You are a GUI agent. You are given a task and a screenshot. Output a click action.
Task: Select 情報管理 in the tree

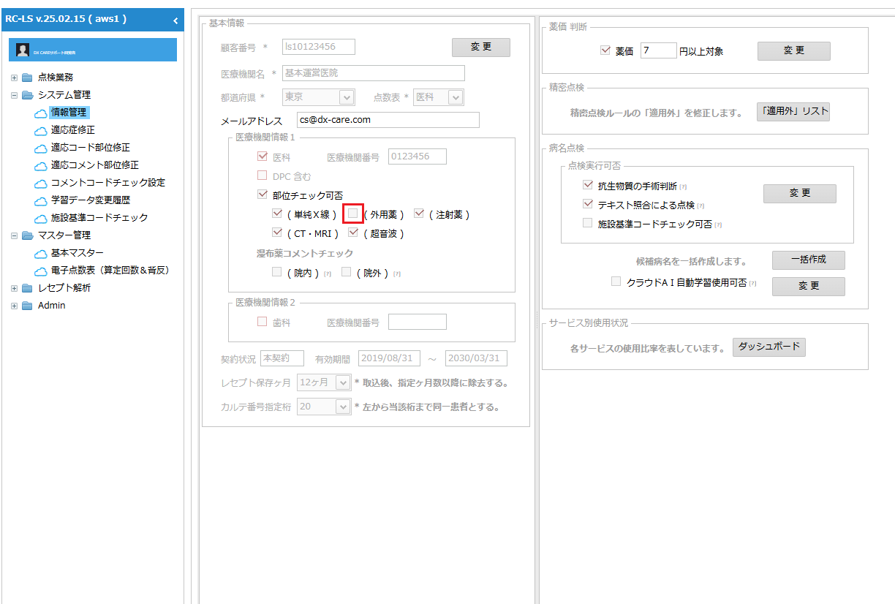coord(69,113)
